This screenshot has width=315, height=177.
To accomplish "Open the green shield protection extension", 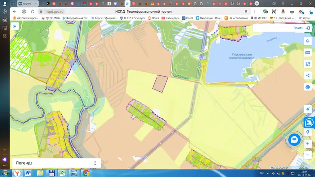I will coord(265,12).
